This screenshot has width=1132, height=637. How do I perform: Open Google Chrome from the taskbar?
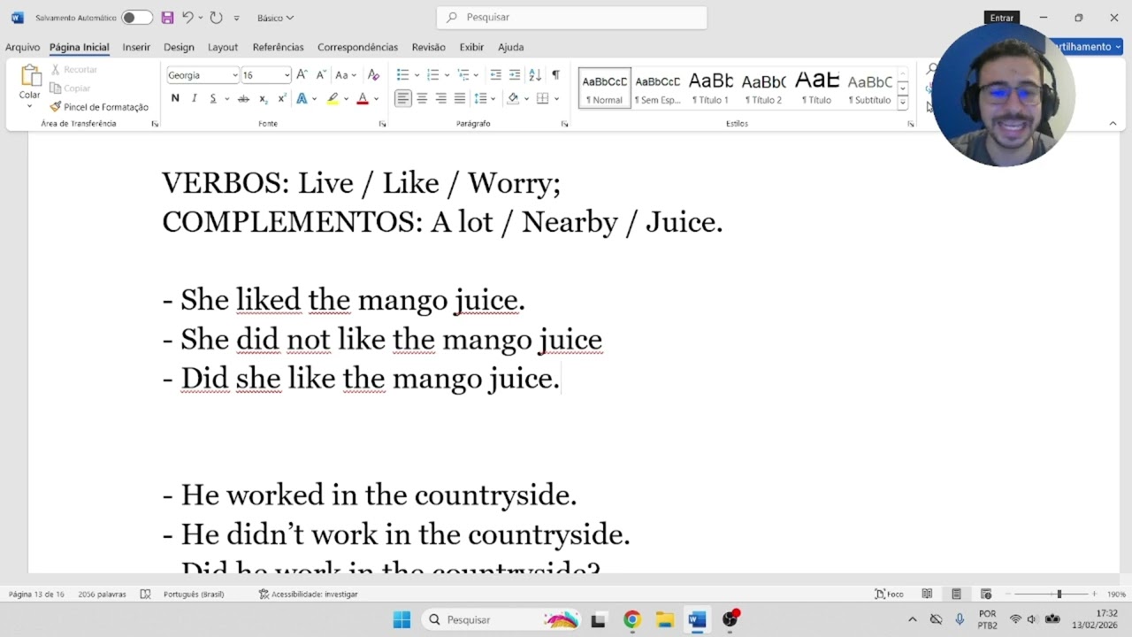point(631,619)
